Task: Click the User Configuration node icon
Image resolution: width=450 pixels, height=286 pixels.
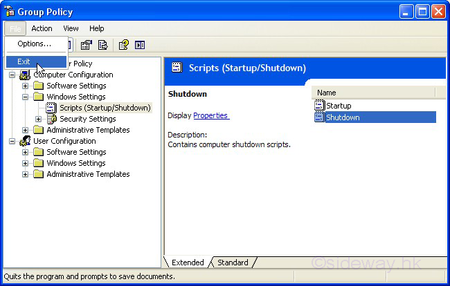Action: [26, 141]
